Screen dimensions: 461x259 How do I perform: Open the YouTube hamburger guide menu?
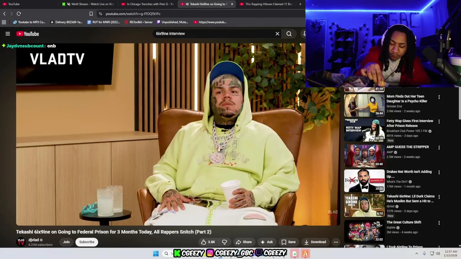point(8,34)
